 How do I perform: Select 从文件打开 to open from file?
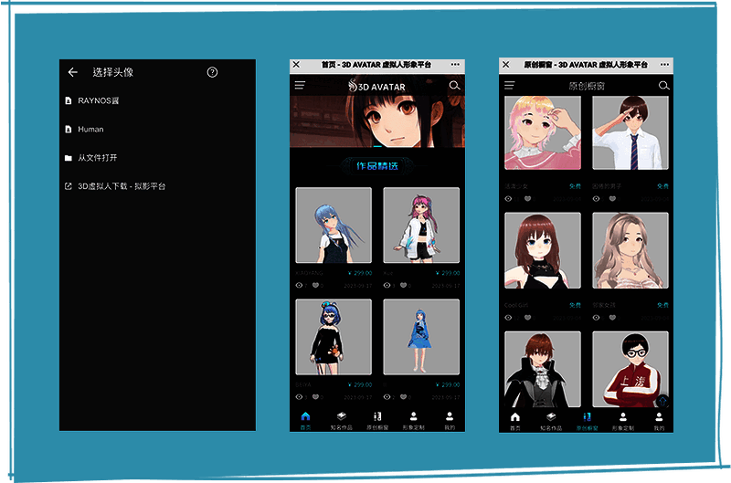(97, 157)
